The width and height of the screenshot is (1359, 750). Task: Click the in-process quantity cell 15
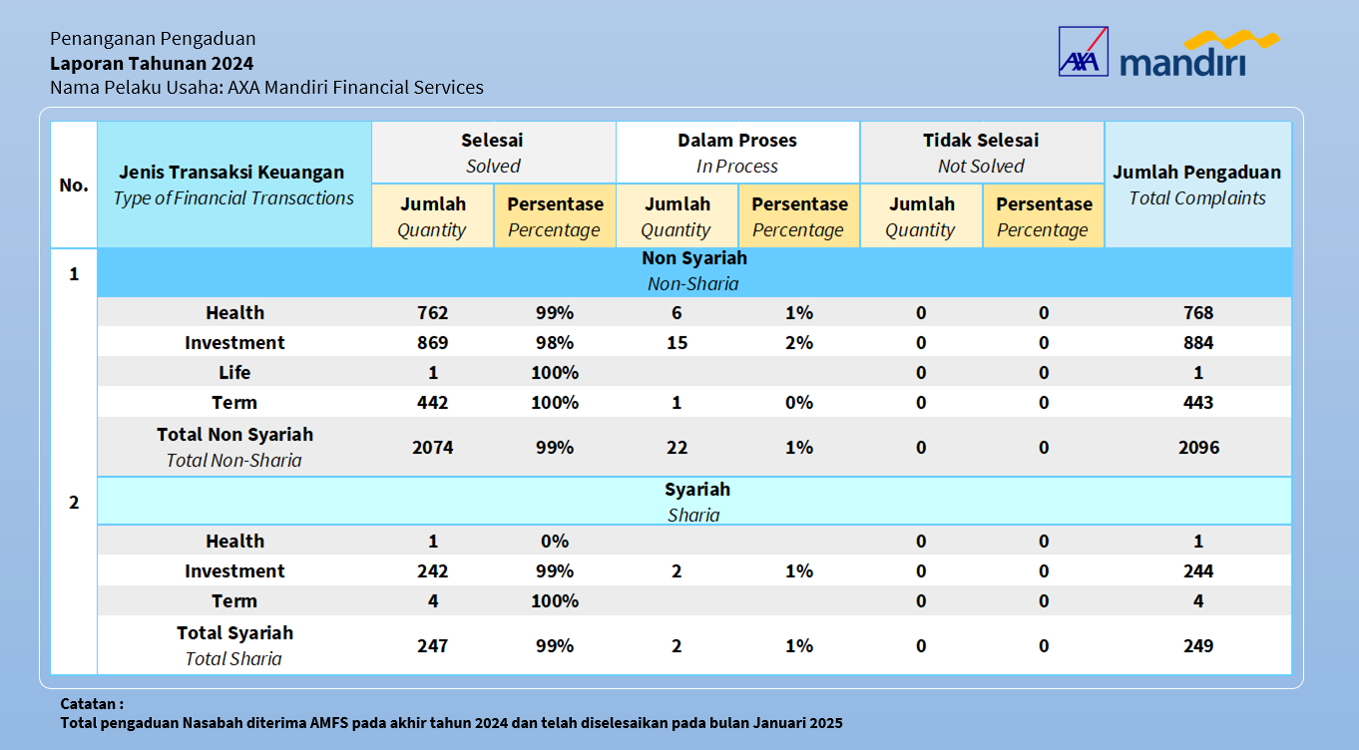pos(677,343)
